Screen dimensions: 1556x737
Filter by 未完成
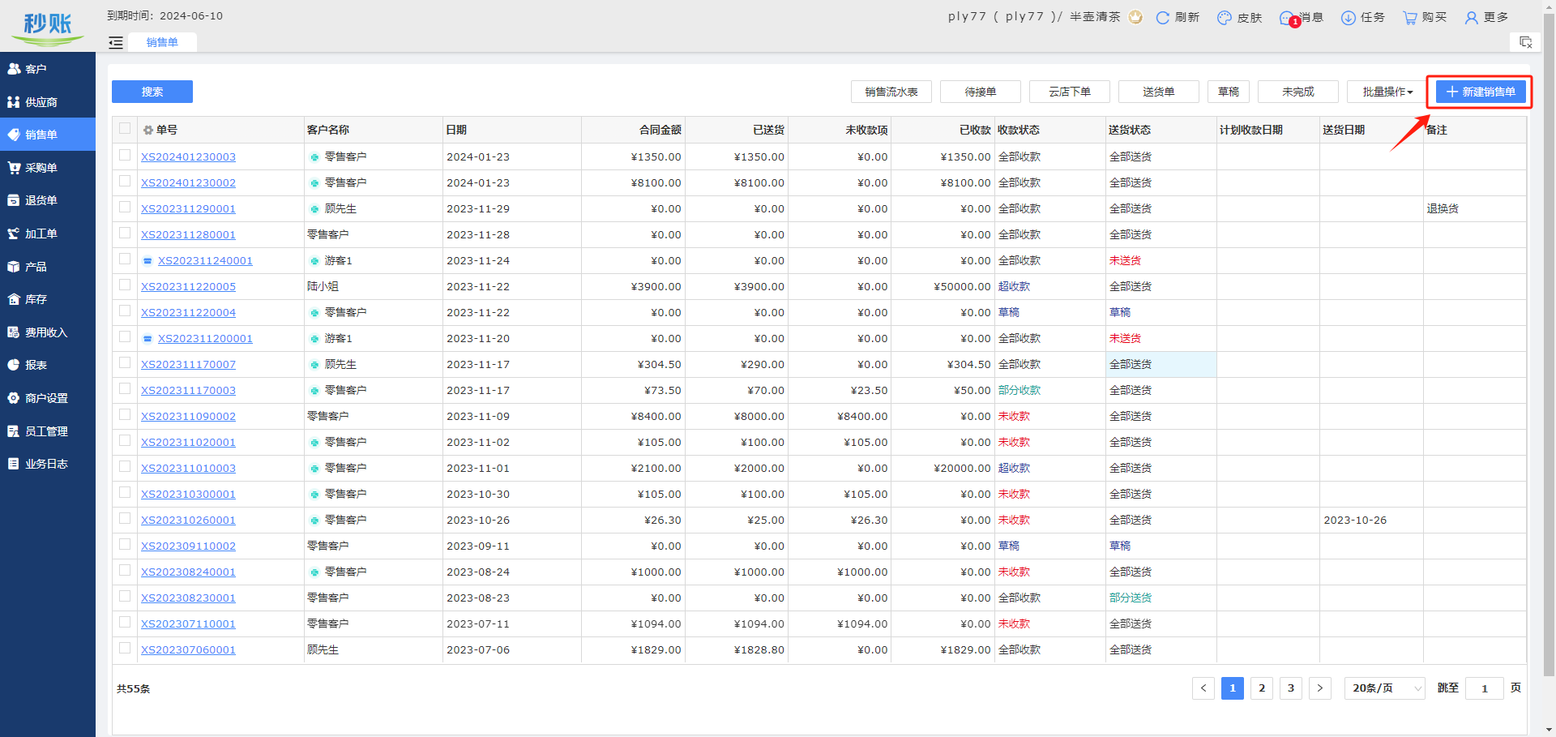[1298, 92]
